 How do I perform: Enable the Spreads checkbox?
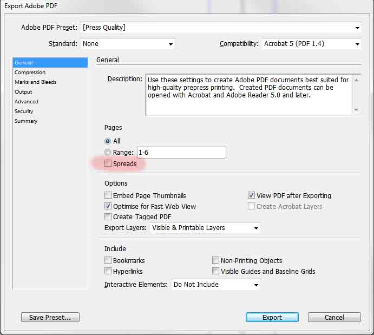(x=108, y=163)
